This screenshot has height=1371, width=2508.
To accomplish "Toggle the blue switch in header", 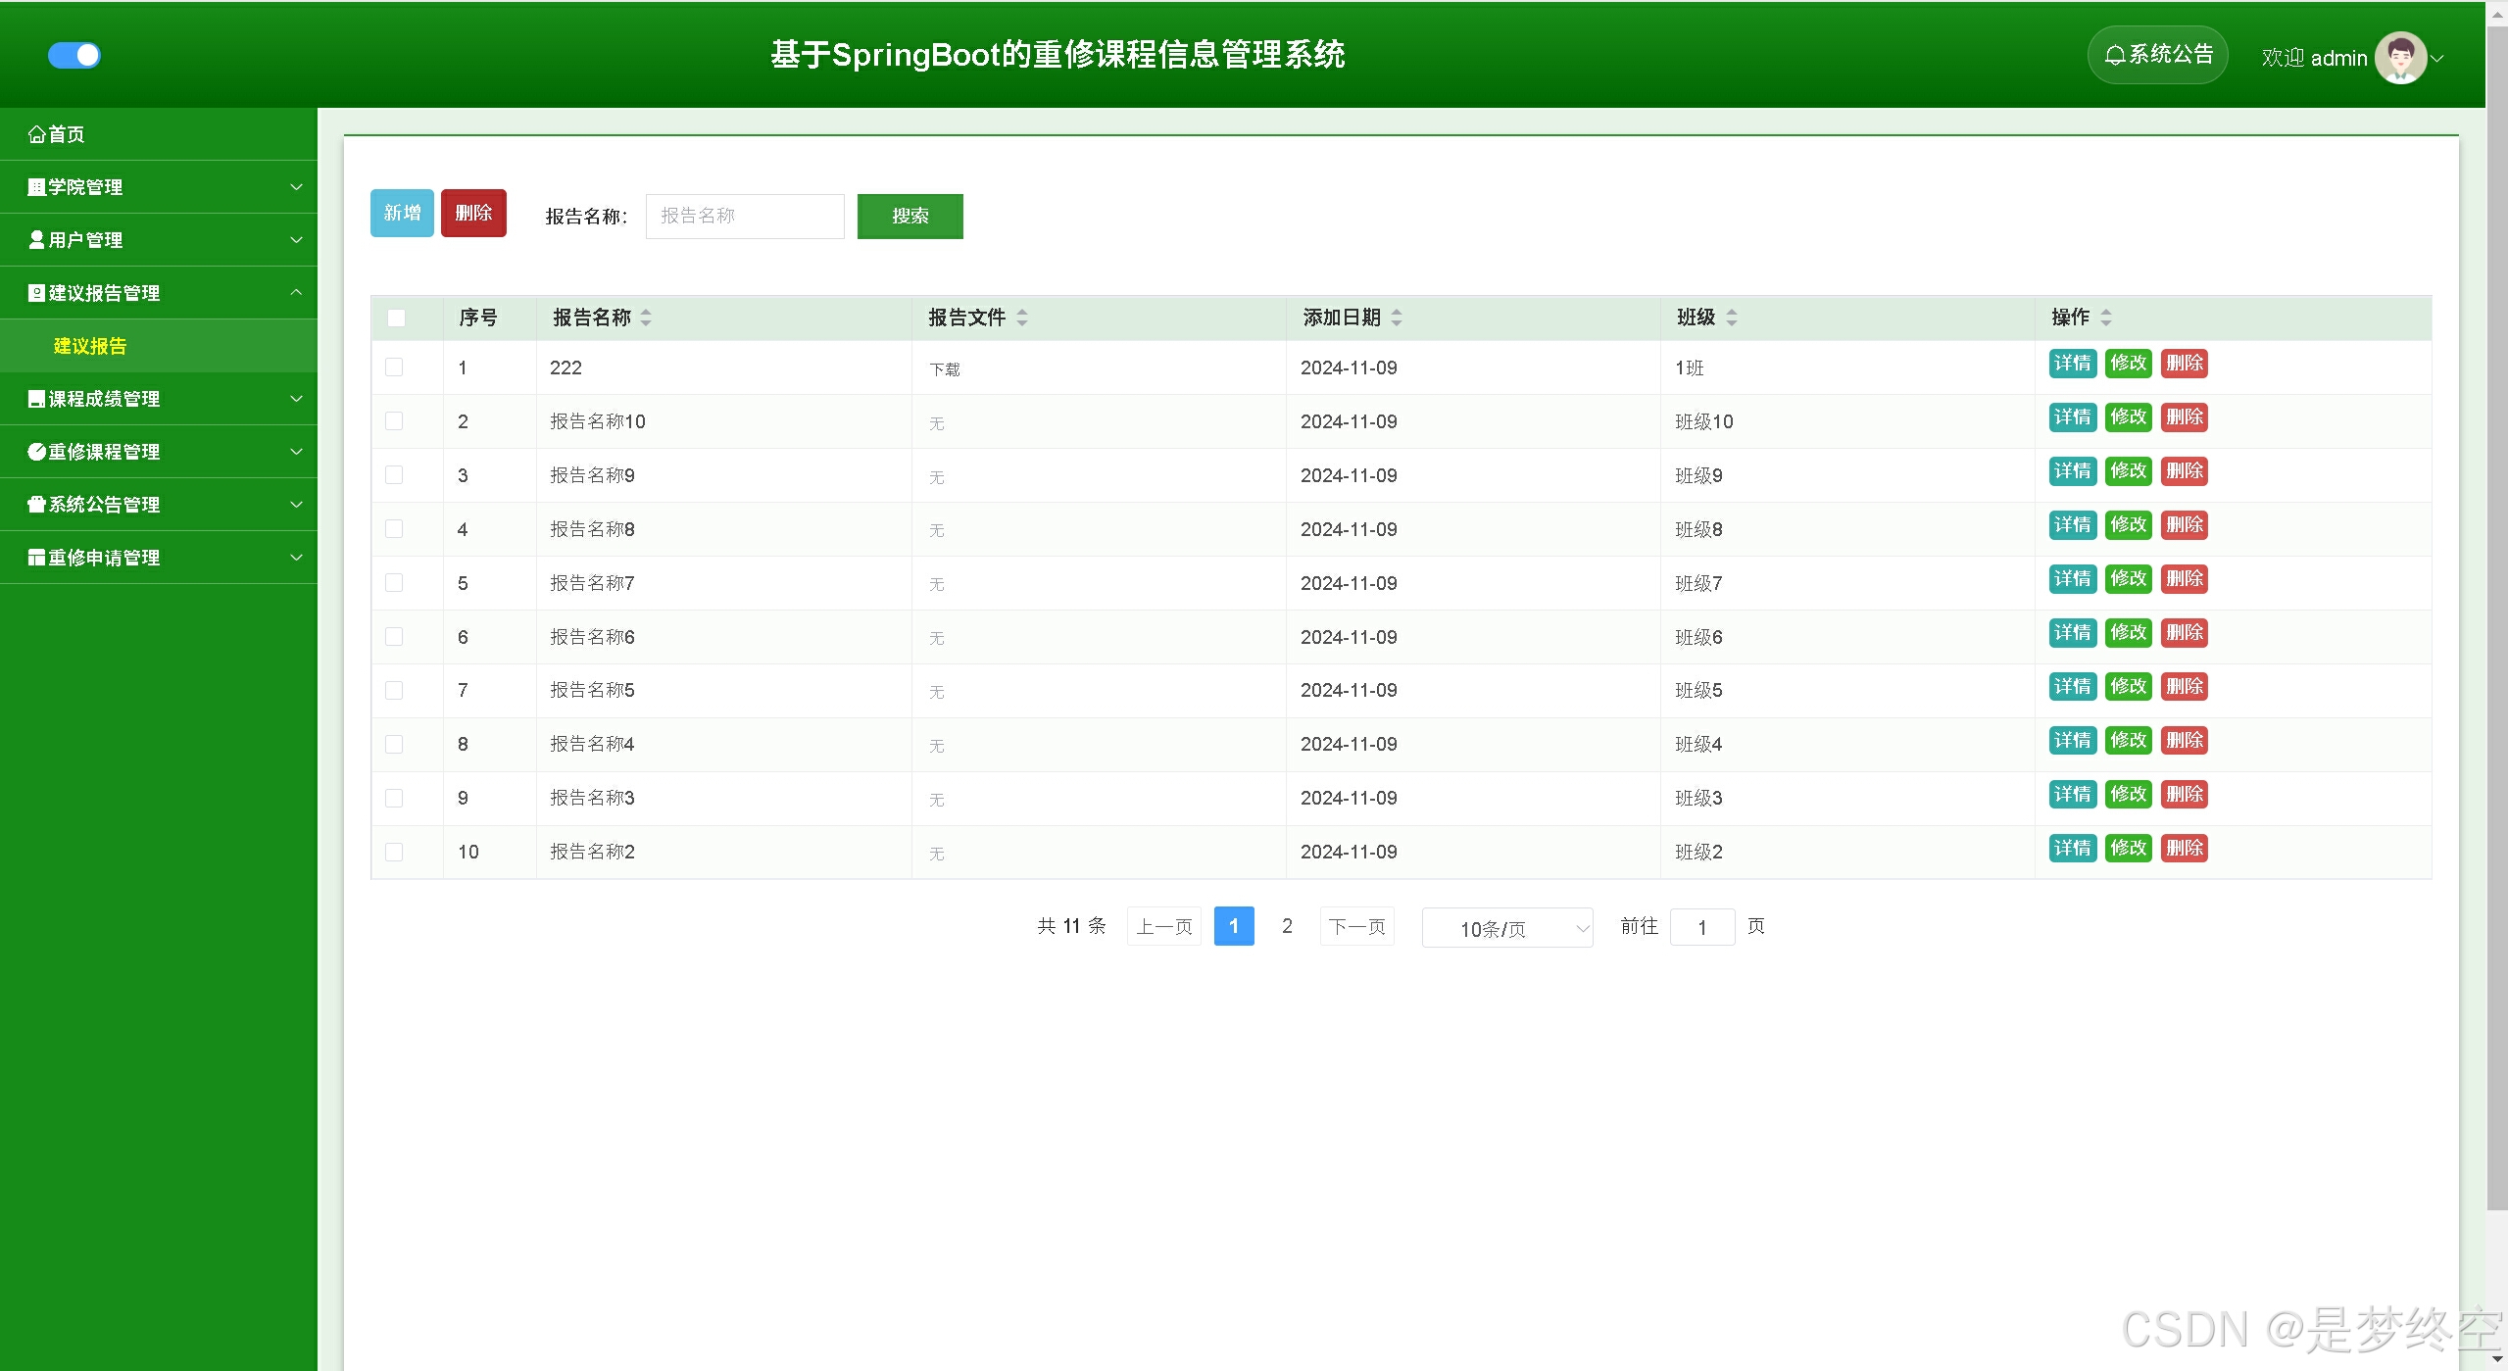I will 74,55.
